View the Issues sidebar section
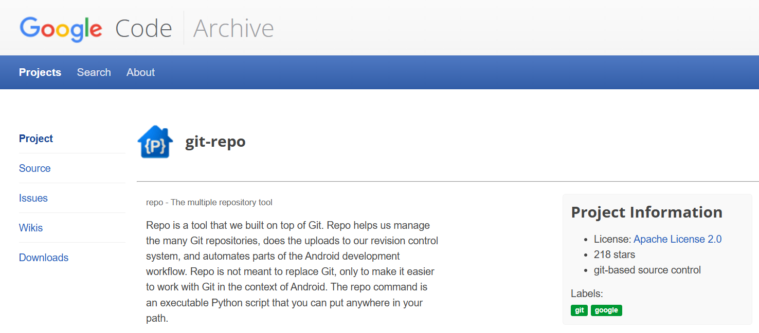Screen dimensions: 759x333 [33, 198]
